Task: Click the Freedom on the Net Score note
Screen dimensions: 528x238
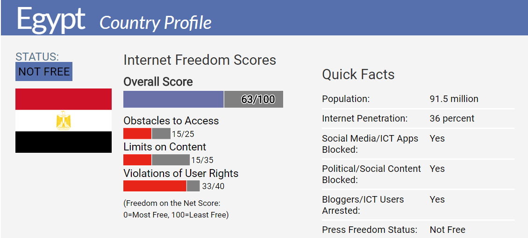Action: tap(176, 209)
